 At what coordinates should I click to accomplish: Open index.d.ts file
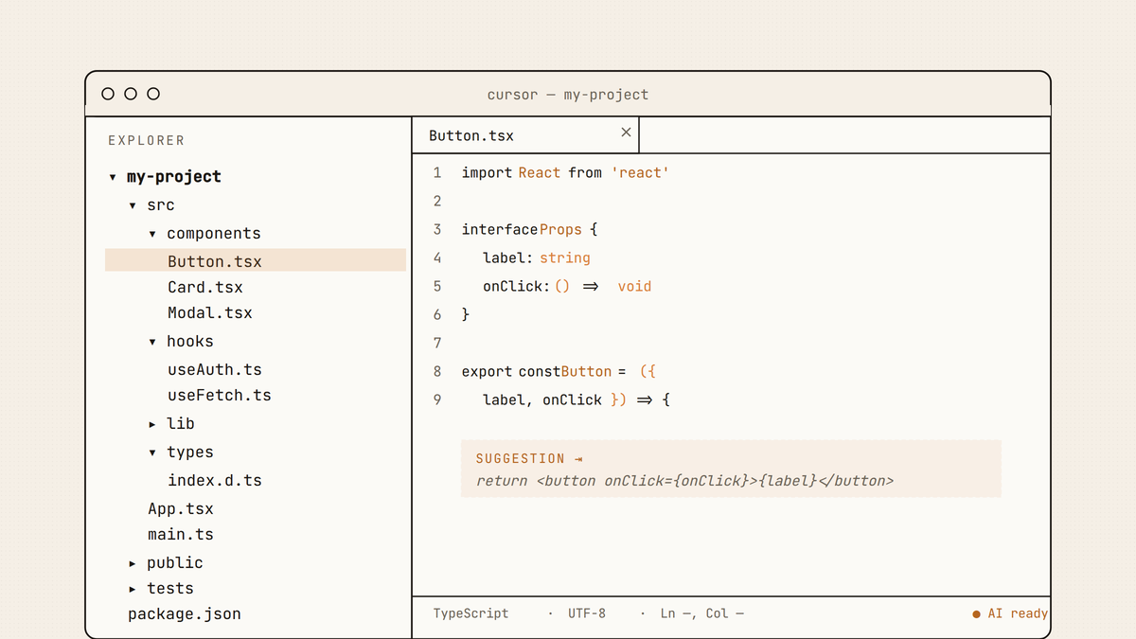tap(215, 480)
